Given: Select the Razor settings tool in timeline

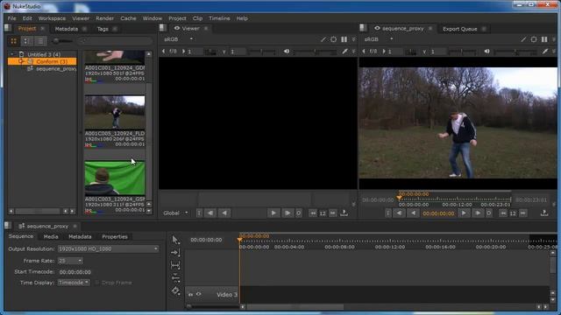Looking at the screenshot, I should 175,290.
